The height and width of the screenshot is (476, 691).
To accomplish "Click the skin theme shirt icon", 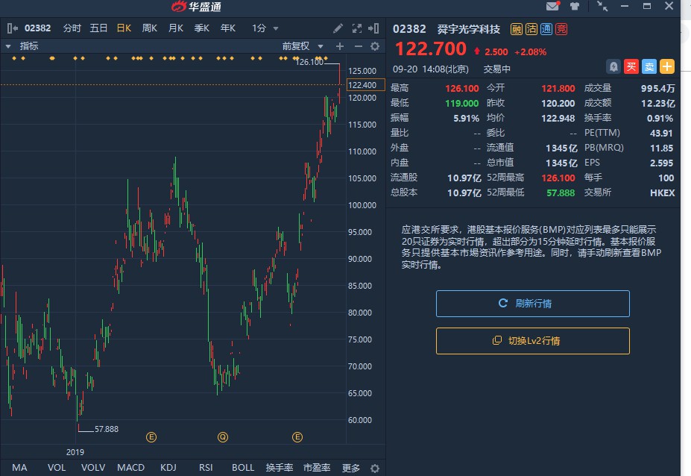I will tap(575, 7).
